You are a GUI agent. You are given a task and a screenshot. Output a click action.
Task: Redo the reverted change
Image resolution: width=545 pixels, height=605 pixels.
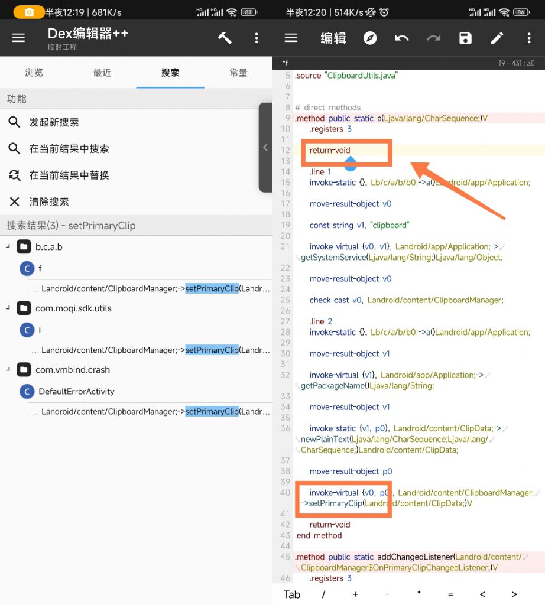tap(433, 37)
